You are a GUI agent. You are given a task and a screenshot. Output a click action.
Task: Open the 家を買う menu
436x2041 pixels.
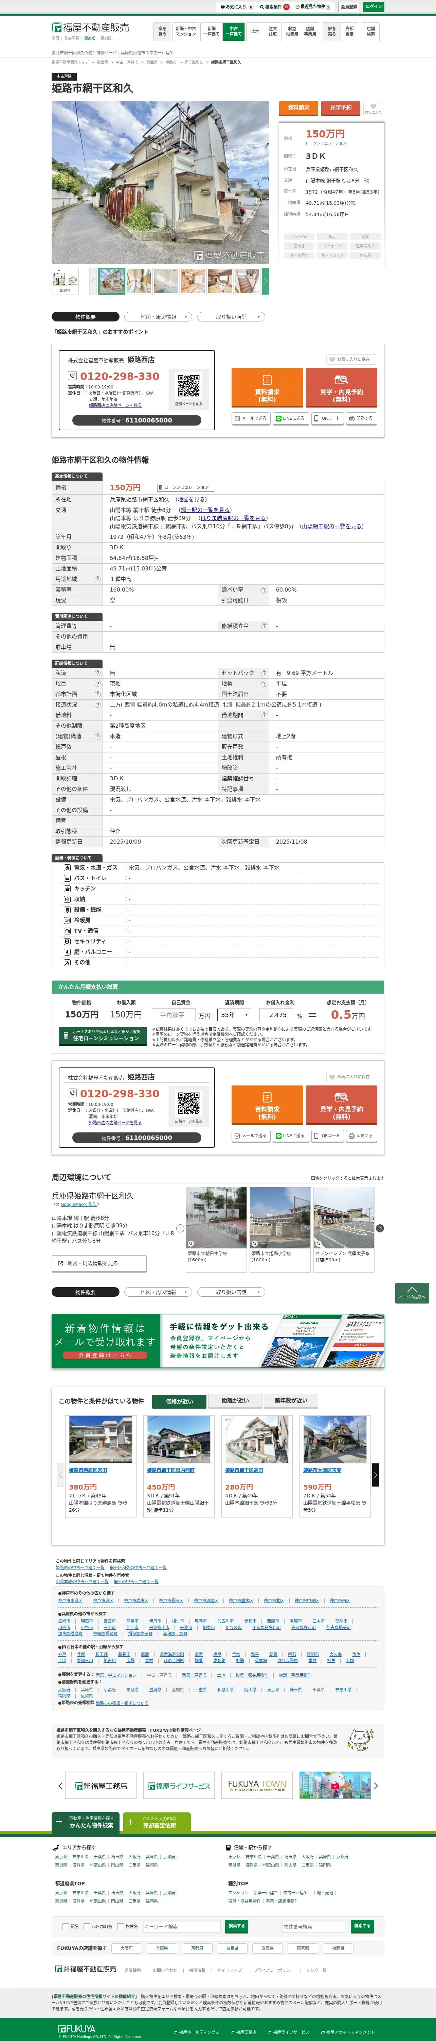point(162,32)
